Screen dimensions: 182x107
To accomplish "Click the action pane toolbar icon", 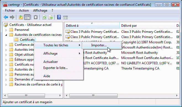I will coord(65,17).
